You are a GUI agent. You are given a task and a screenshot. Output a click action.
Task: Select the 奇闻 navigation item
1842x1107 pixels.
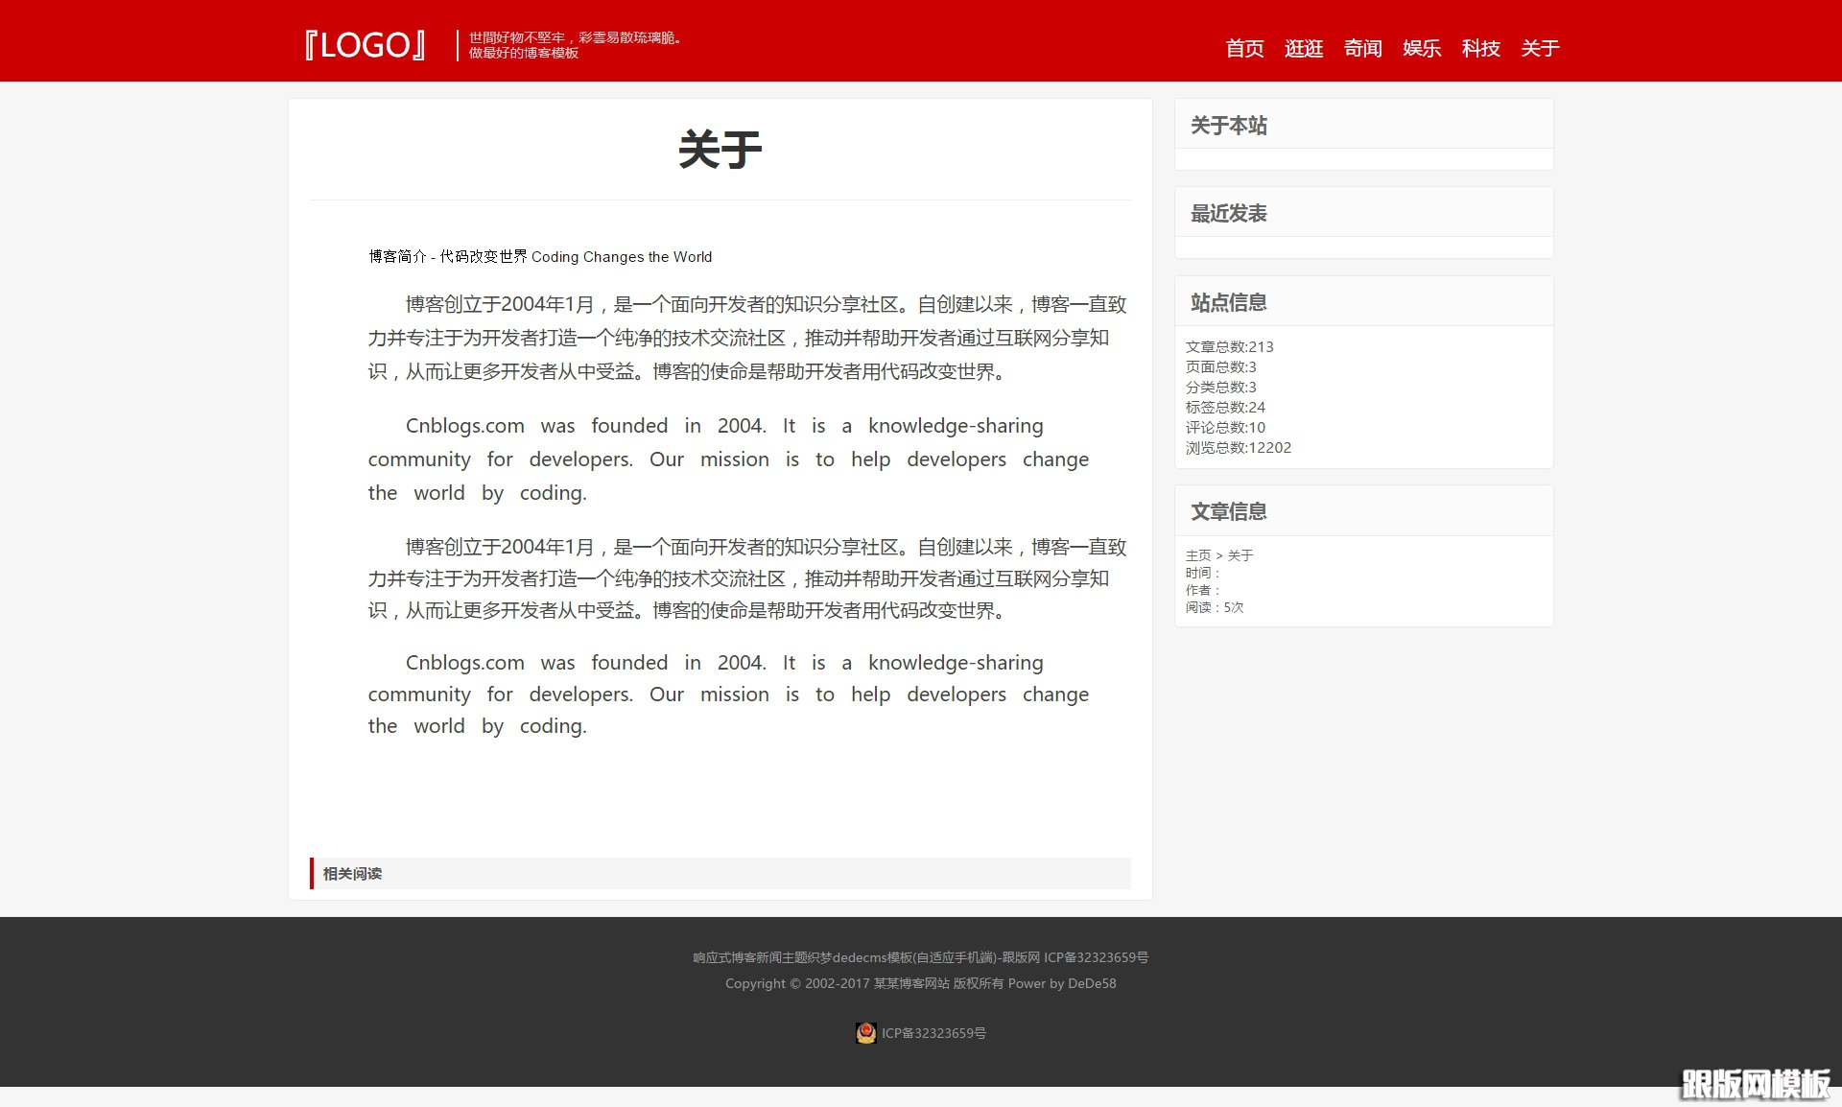pos(1362,49)
